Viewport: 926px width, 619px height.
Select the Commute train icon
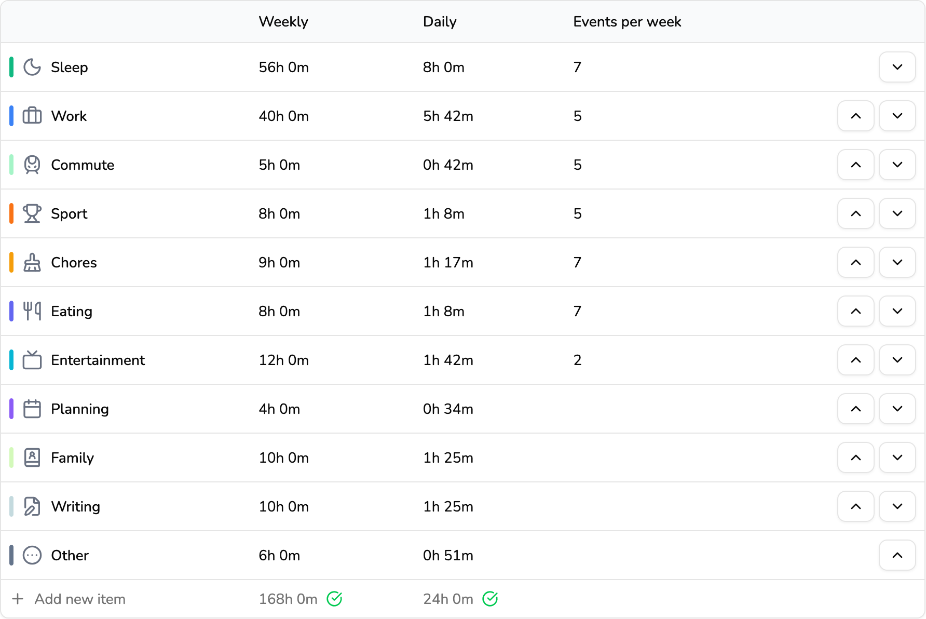32,165
